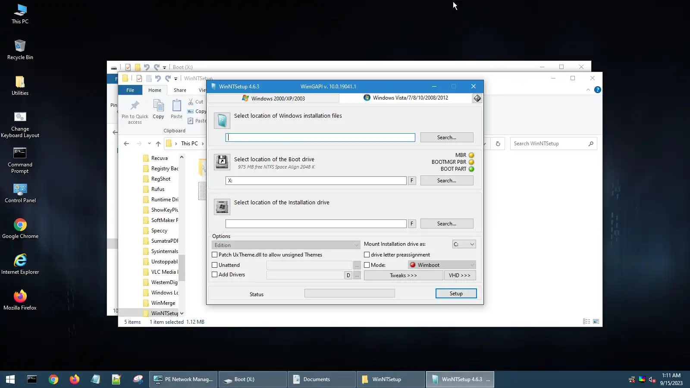
Task: Switch to PE Network Manager taskbar button
Action: point(183,379)
